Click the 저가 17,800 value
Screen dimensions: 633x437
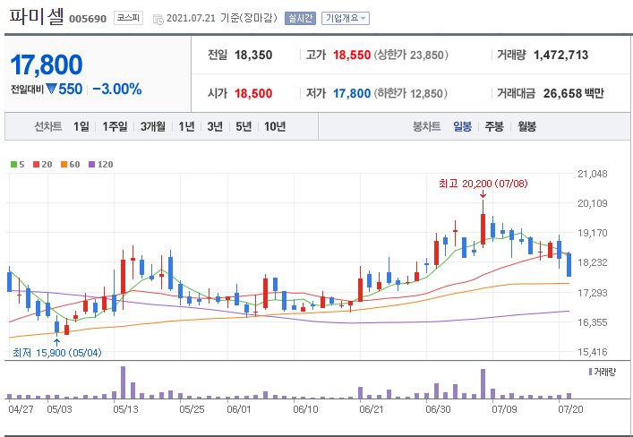coord(352,93)
